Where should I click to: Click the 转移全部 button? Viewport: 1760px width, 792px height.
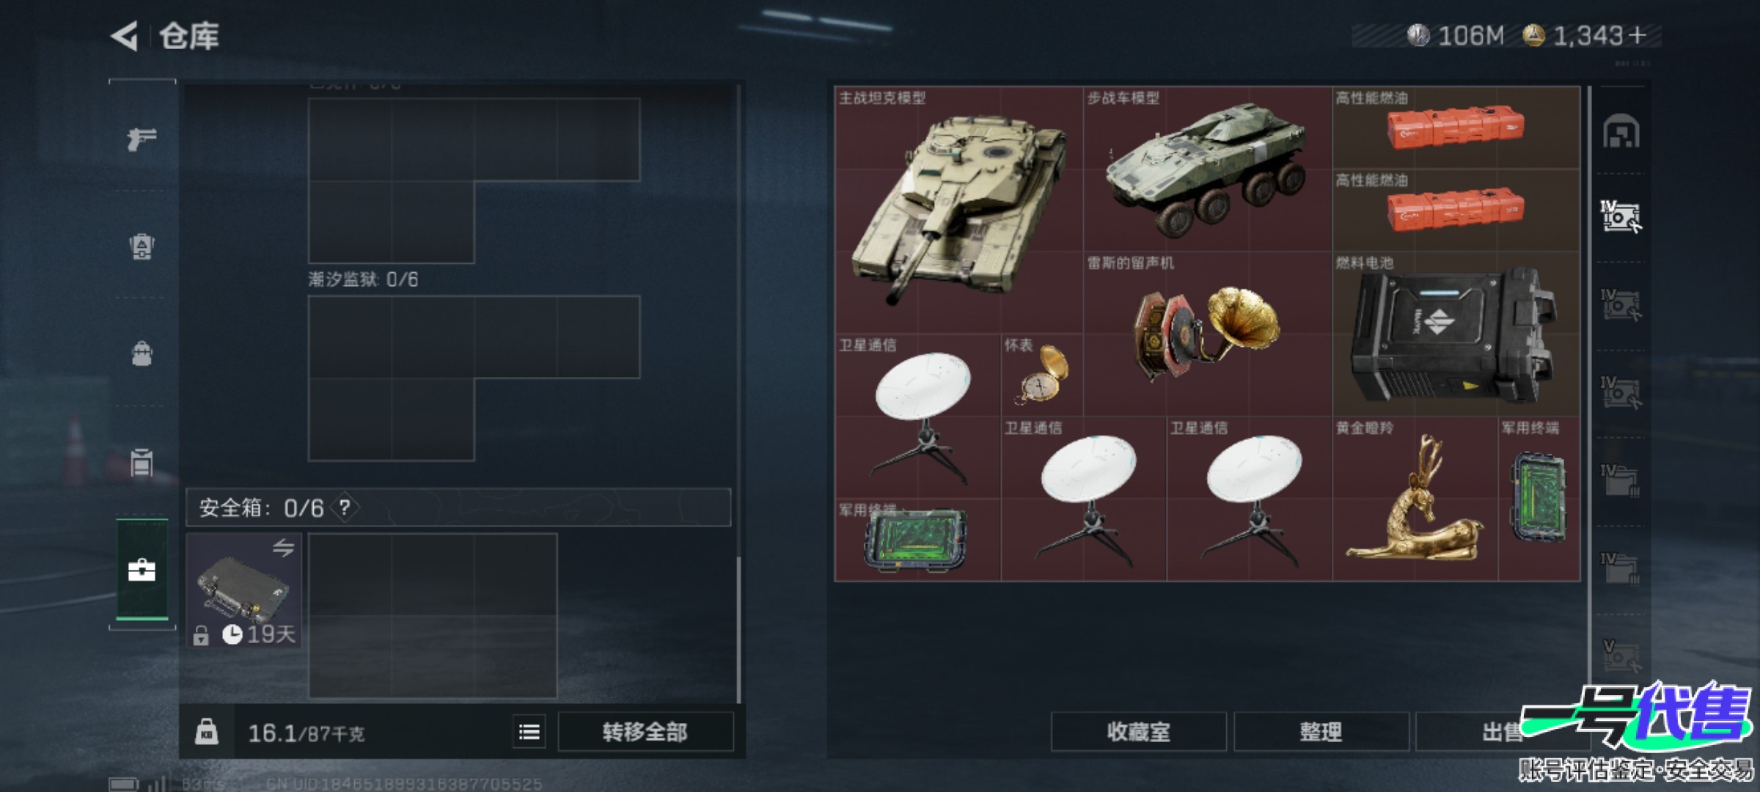click(x=645, y=732)
